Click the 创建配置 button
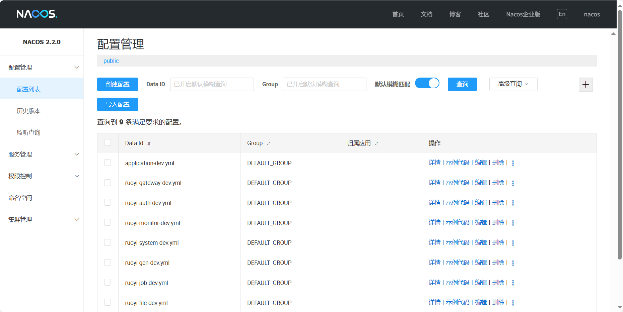Viewport: 623px width, 312px height. click(118, 84)
